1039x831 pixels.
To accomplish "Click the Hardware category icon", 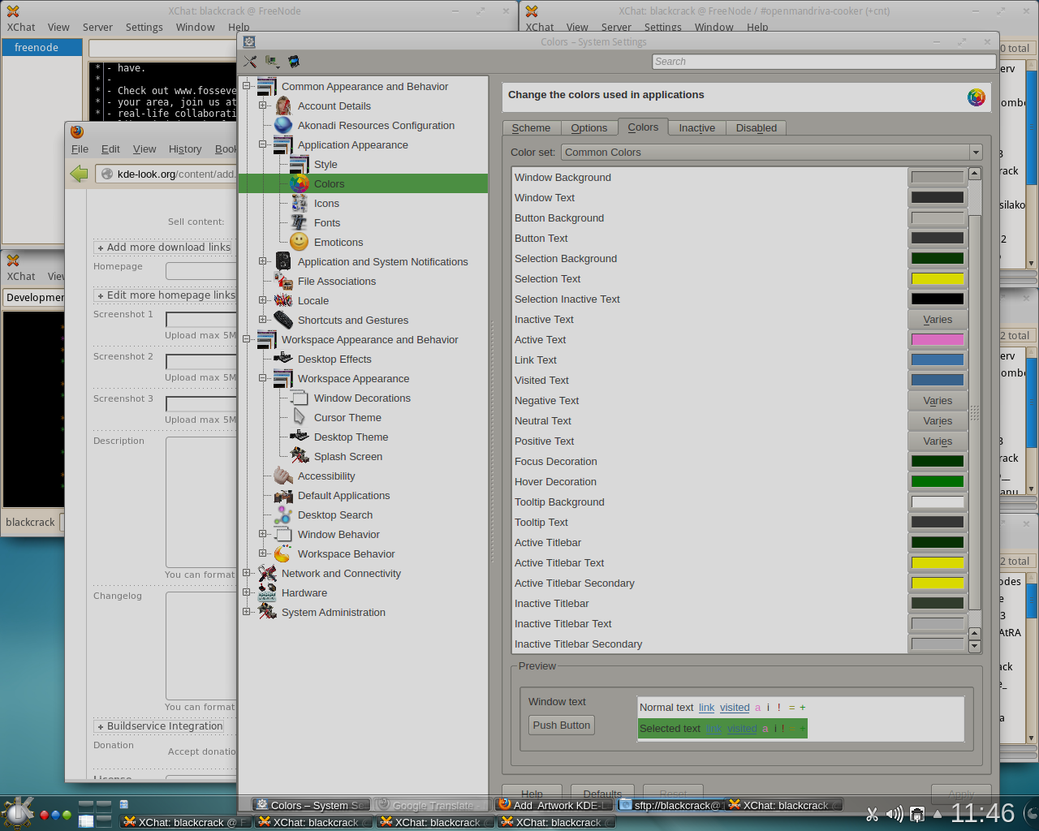I will pyautogui.click(x=267, y=592).
